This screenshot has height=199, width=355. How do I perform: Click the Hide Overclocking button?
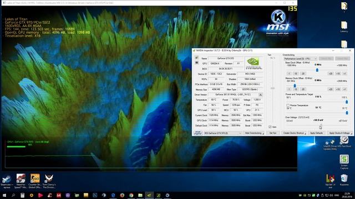pyautogui.click(x=253, y=133)
